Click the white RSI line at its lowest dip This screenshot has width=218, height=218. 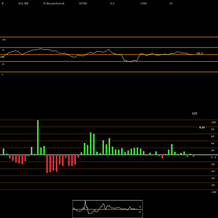tap(130, 62)
